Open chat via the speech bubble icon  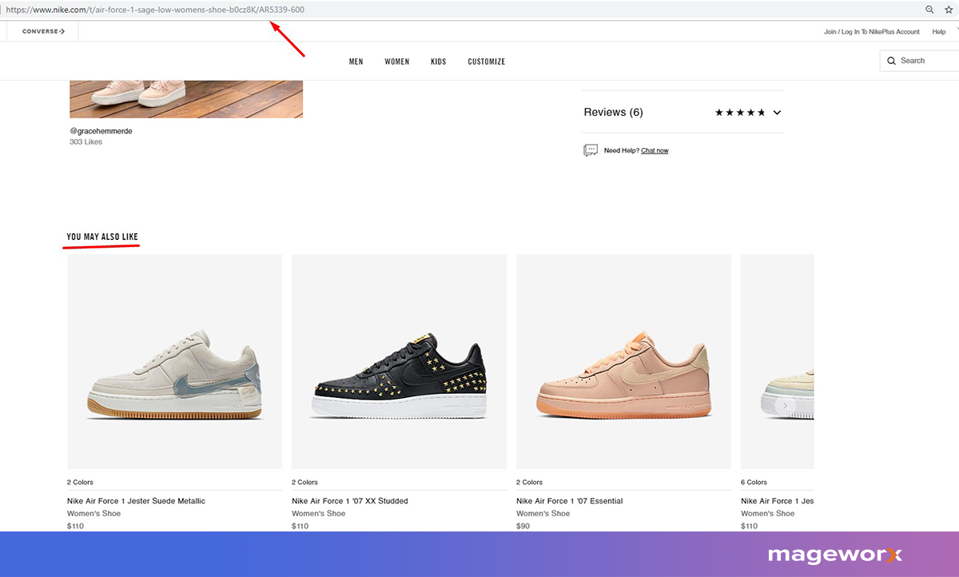591,150
